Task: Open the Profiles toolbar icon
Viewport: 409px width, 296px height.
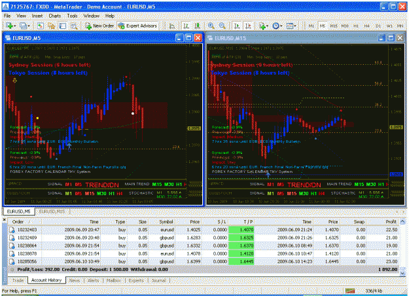Action: click(x=23, y=26)
